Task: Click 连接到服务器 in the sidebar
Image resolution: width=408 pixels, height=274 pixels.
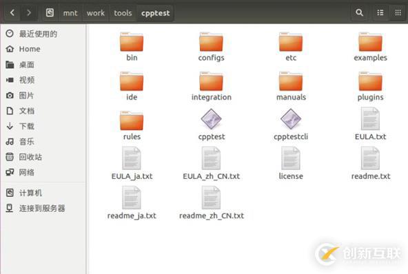Action: (42, 208)
